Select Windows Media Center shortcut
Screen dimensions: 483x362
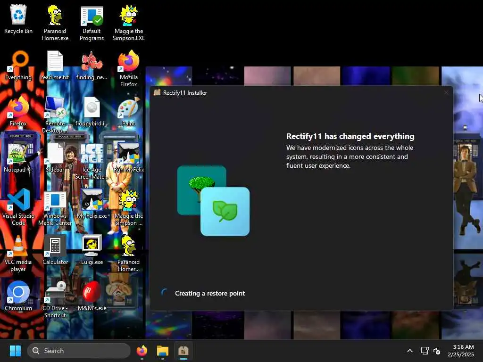(x=55, y=207)
